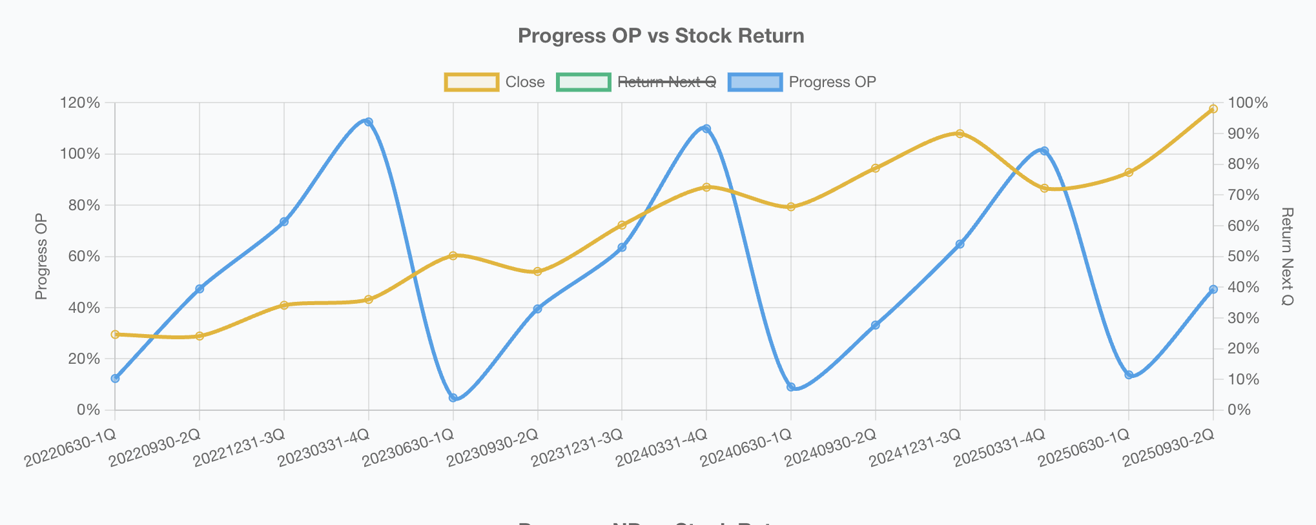Hide Progress OP series via legend label
The height and width of the screenshot is (525, 1316).
click(x=832, y=82)
